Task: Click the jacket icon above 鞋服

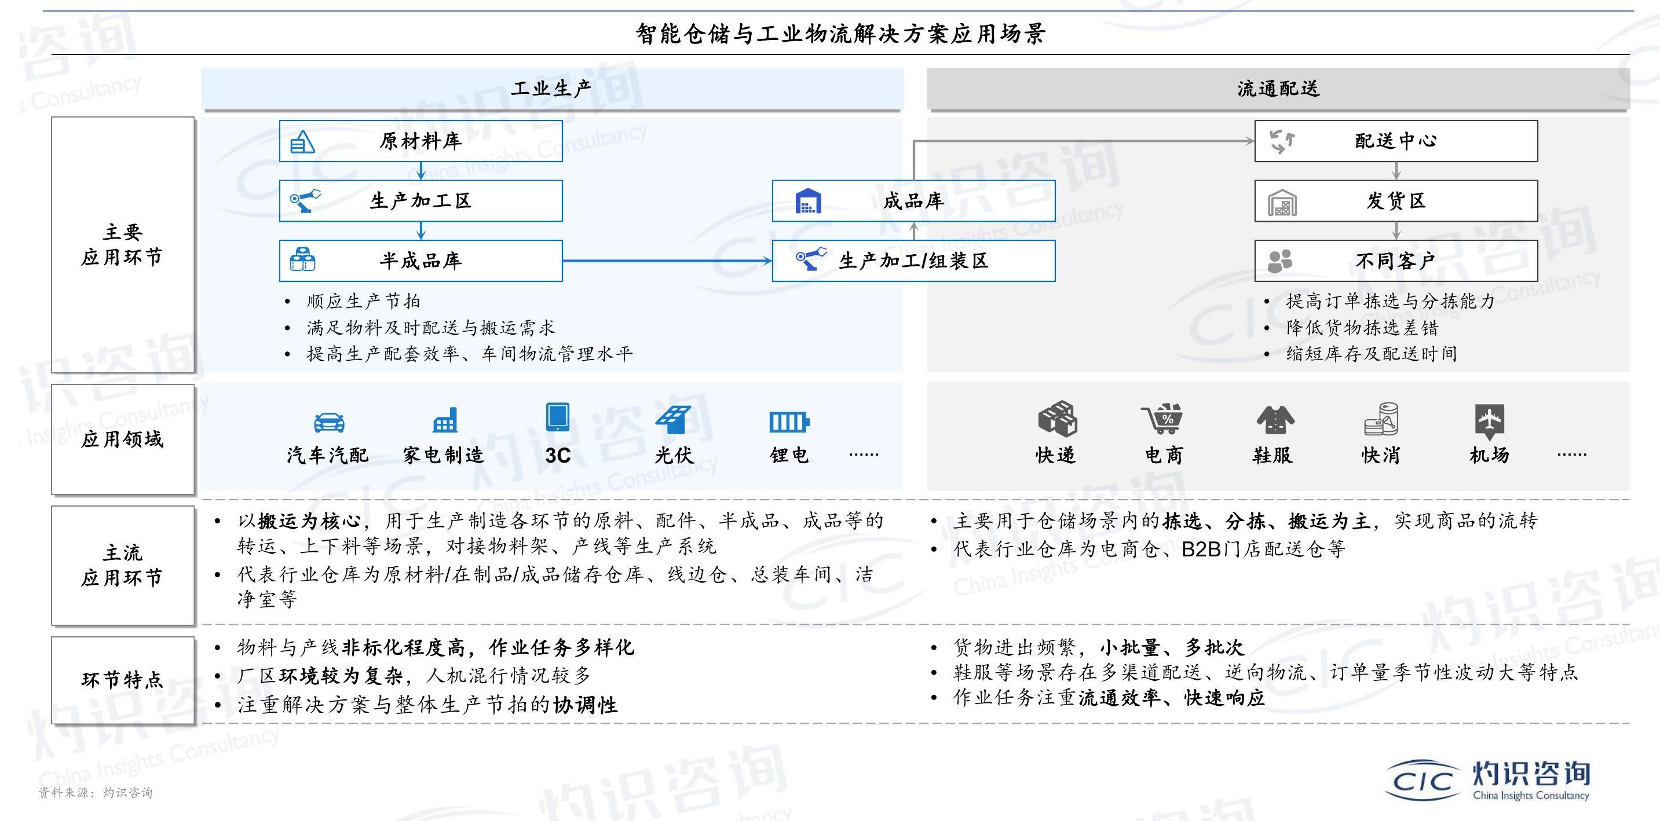Action: (x=1275, y=420)
